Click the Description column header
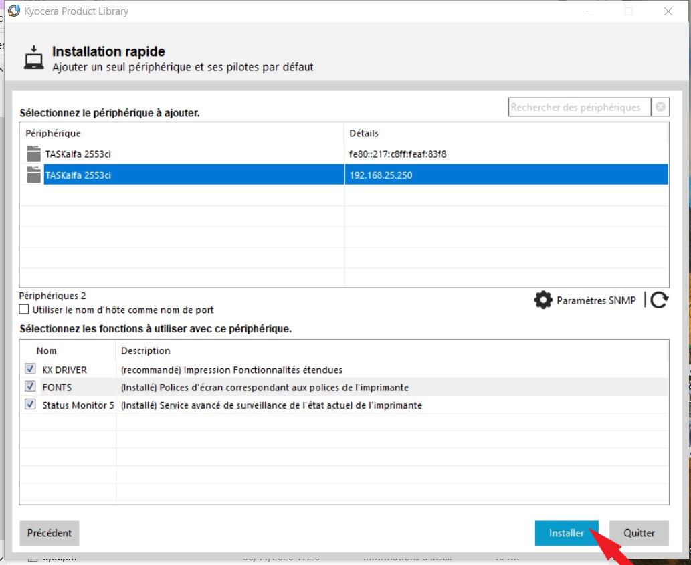Screen dimensions: 691x565 point(145,351)
